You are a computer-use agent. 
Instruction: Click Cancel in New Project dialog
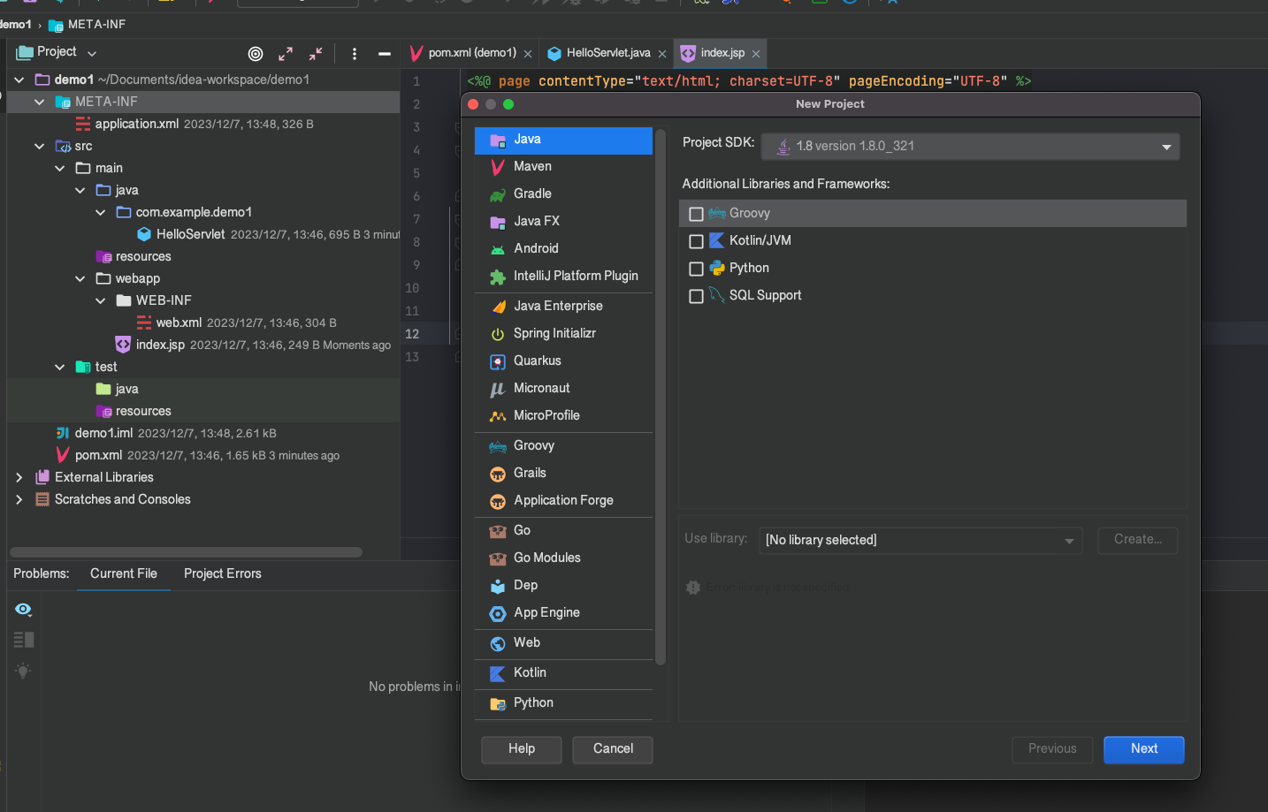613,749
